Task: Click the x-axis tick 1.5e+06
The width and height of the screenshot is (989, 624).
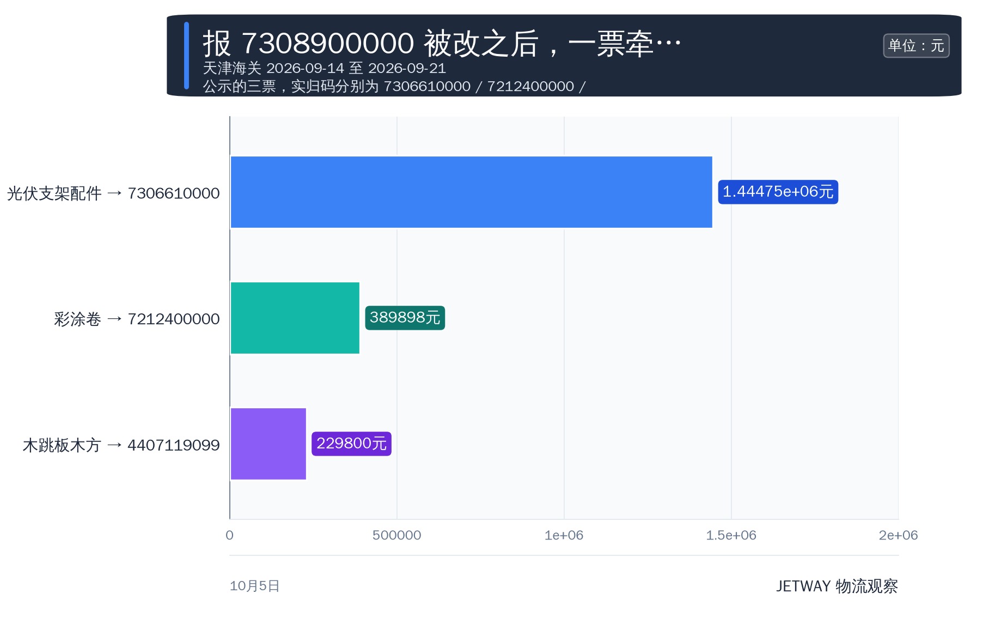Action: point(731,535)
